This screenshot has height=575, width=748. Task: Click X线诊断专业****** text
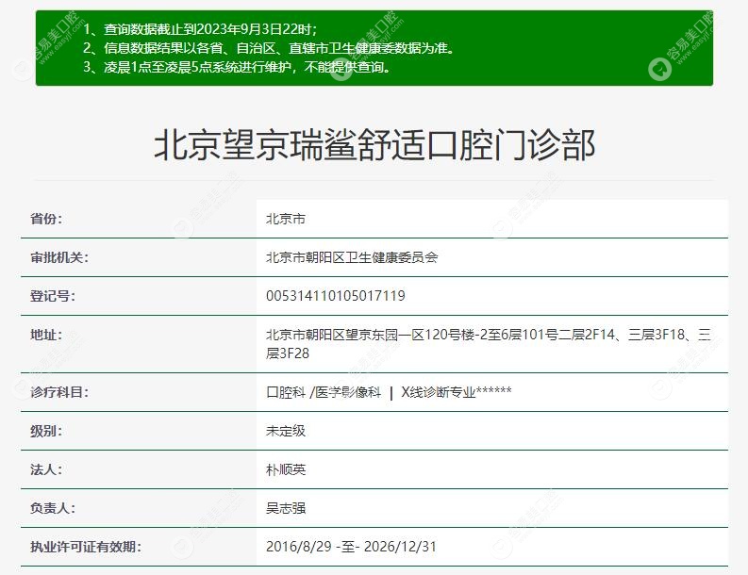[x=457, y=392]
